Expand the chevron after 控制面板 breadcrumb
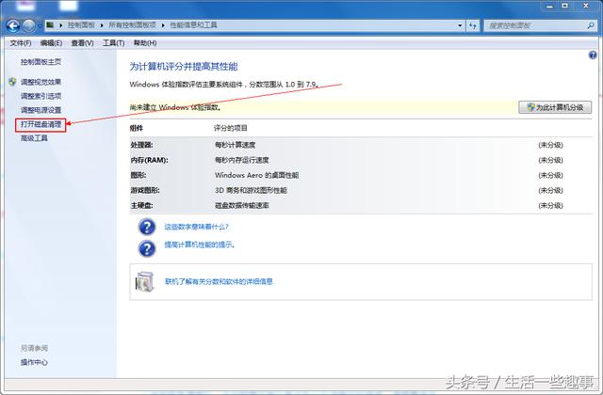 pos(102,25)
